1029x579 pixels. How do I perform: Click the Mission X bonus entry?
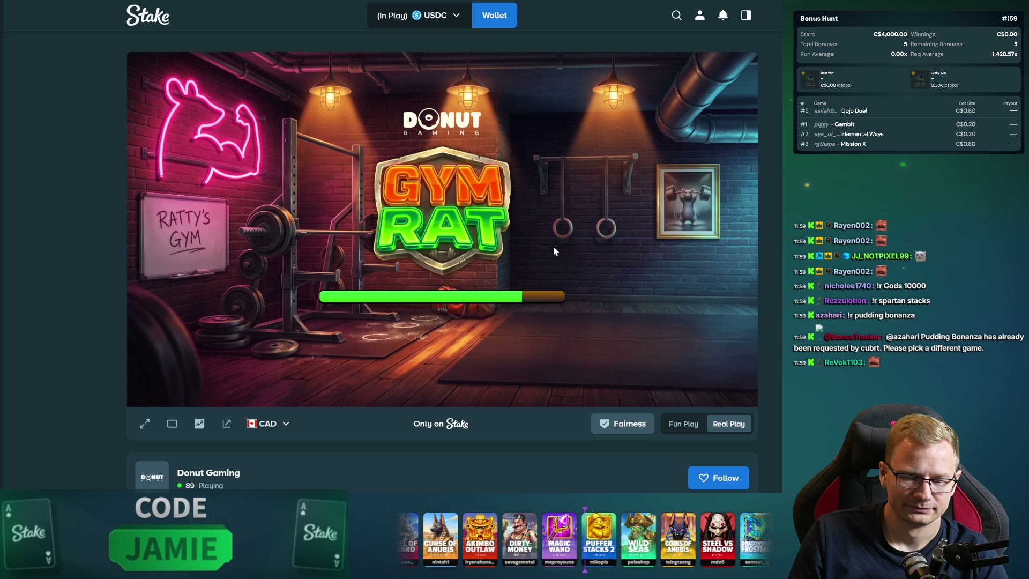pyautogui.click(x=908, y=144)
